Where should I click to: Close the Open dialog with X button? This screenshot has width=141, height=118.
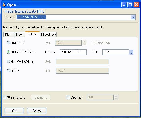tap(136, 5)
